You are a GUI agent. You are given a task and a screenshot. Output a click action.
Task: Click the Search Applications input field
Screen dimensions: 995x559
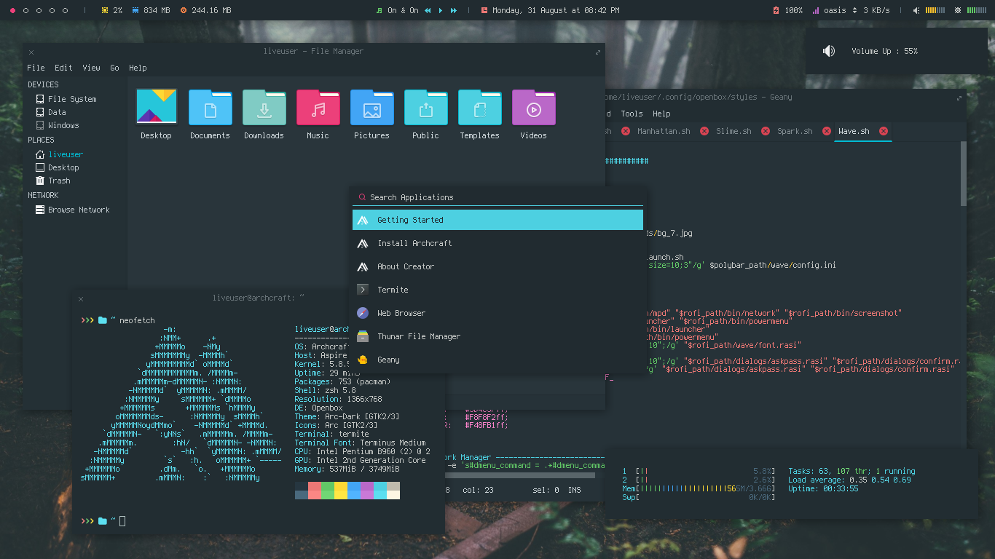click(x=497, y=197)
